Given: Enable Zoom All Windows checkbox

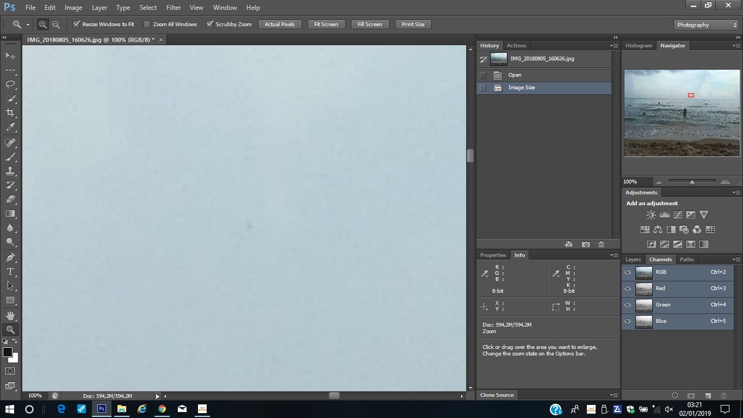Looking at the screenshot, I should 147,24.
